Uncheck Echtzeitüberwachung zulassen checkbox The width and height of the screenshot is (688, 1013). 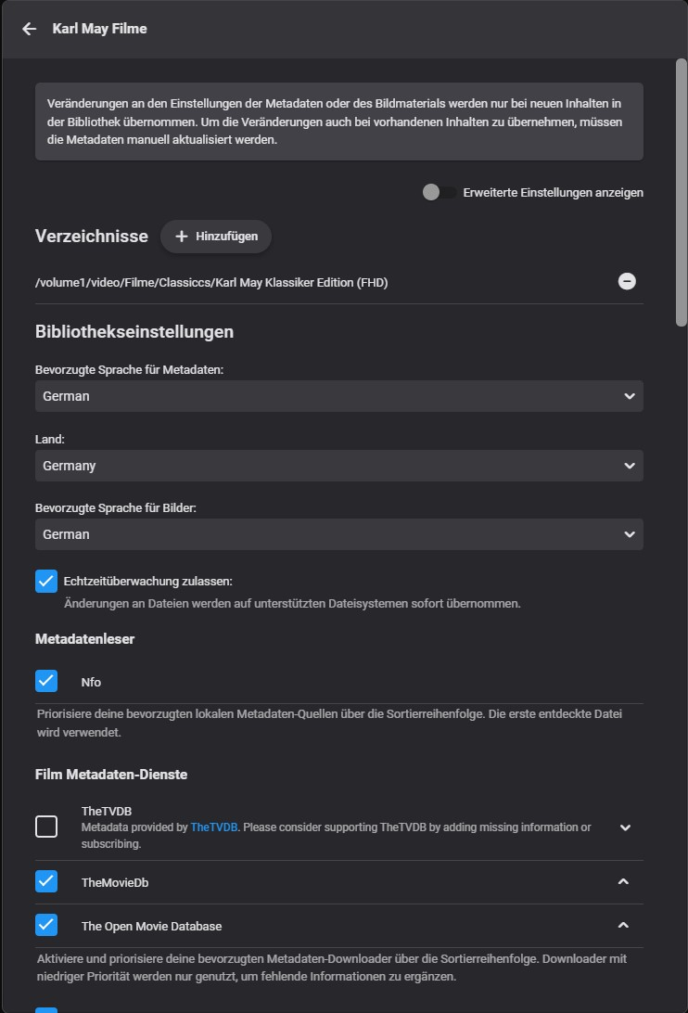(46, 582)
